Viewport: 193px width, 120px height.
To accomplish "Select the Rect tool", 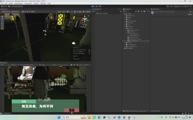I will 2,26.
